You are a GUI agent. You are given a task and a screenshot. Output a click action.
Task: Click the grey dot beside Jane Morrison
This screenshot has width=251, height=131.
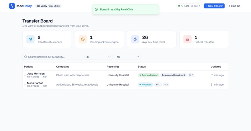[x=25, y=75]
